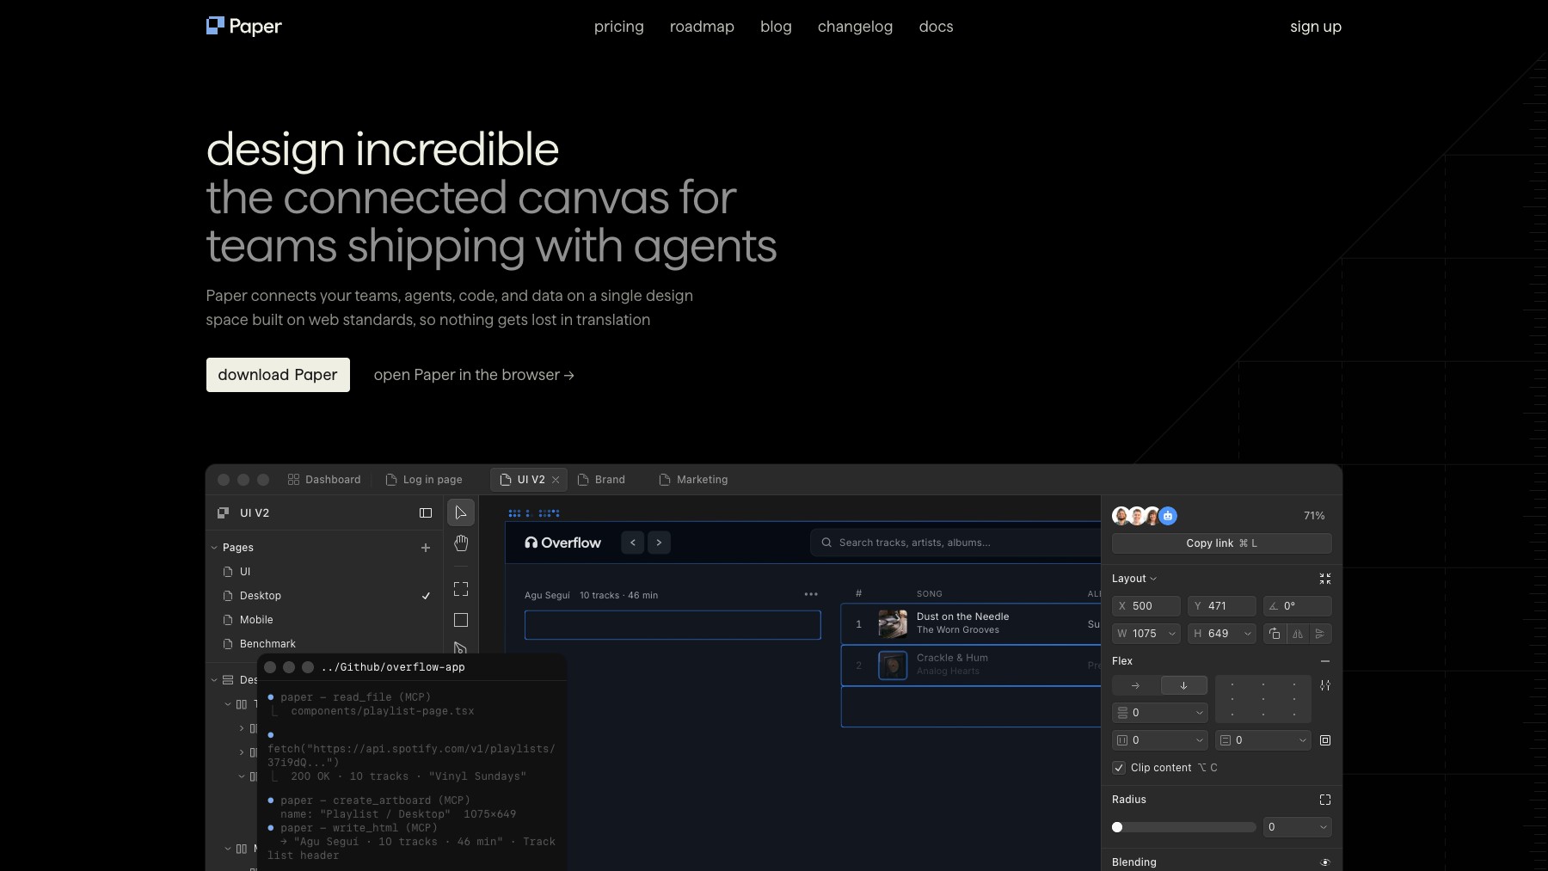Open the width W 1075 dropdown
This screenshot has height=871, width=1548.
(x=1171, y=634)
